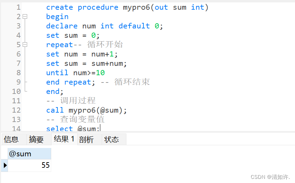Click the comment 查询变量值
This screenshot has height=183, width=295.
click(x=82, y=119)
